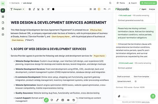Click the Upload document chip

(x=124, y=81)
